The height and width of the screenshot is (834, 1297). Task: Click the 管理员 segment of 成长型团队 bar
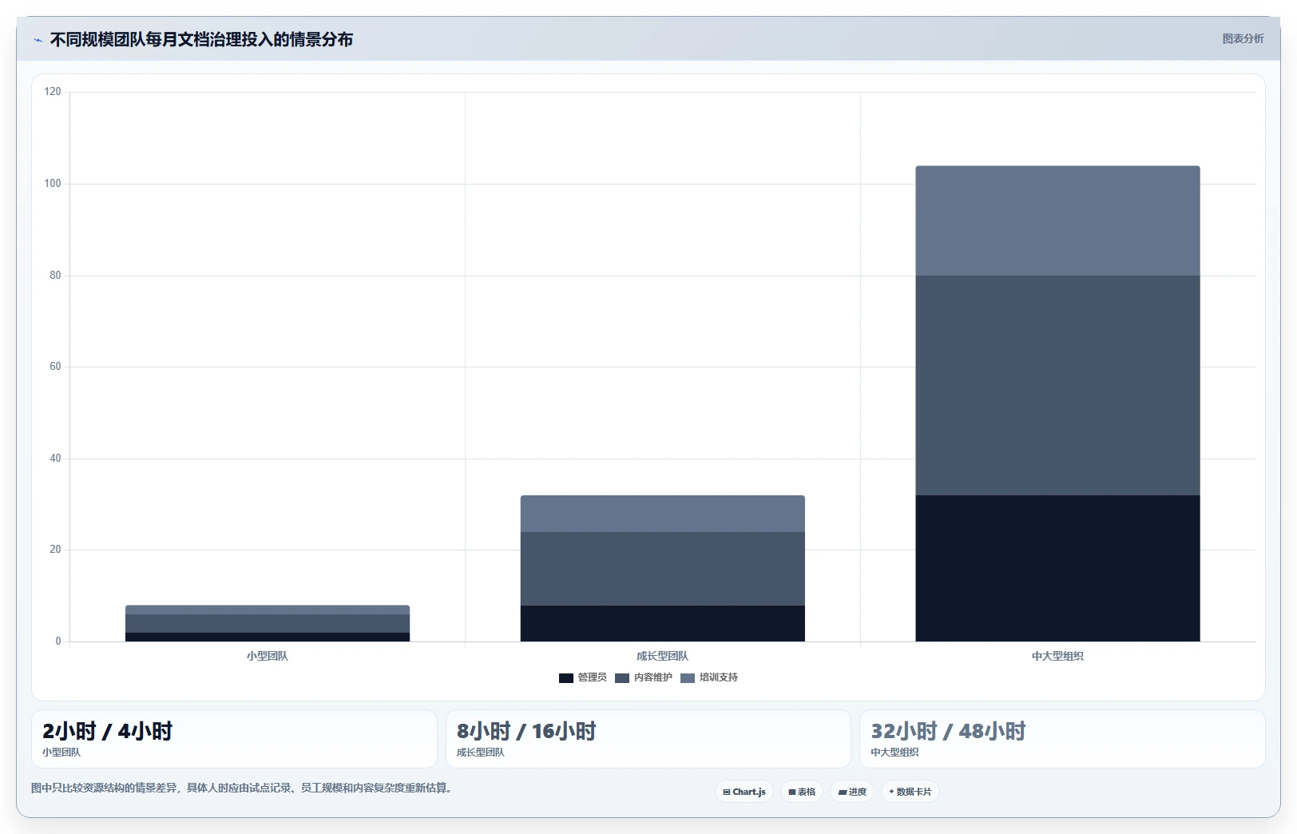(x=663, y=623)
